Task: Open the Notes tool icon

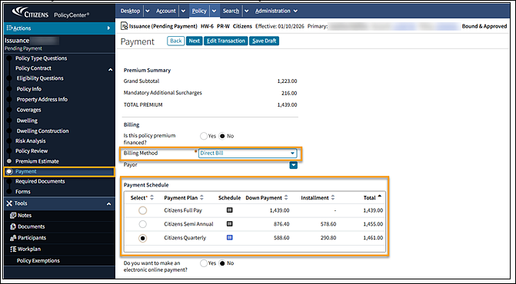Action: click(x=13, y=216)
